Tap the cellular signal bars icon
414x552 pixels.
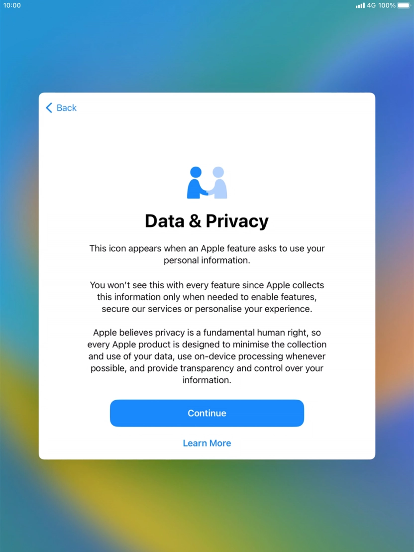[360, 5]
